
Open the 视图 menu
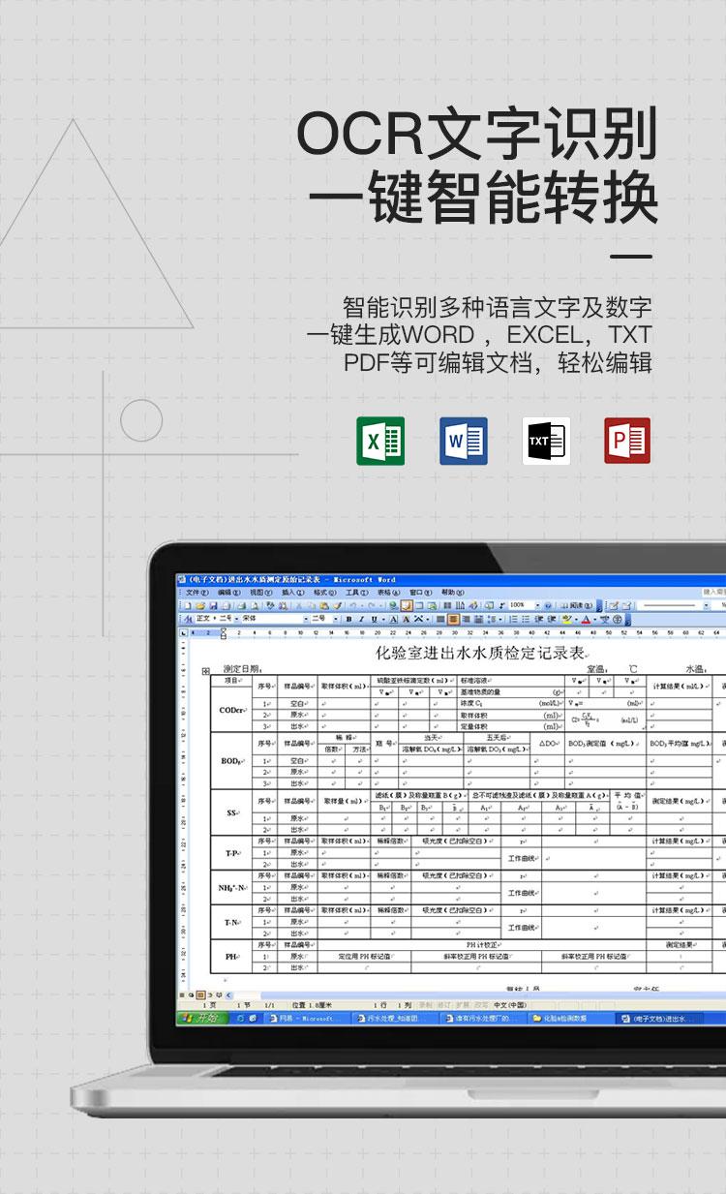260,592
